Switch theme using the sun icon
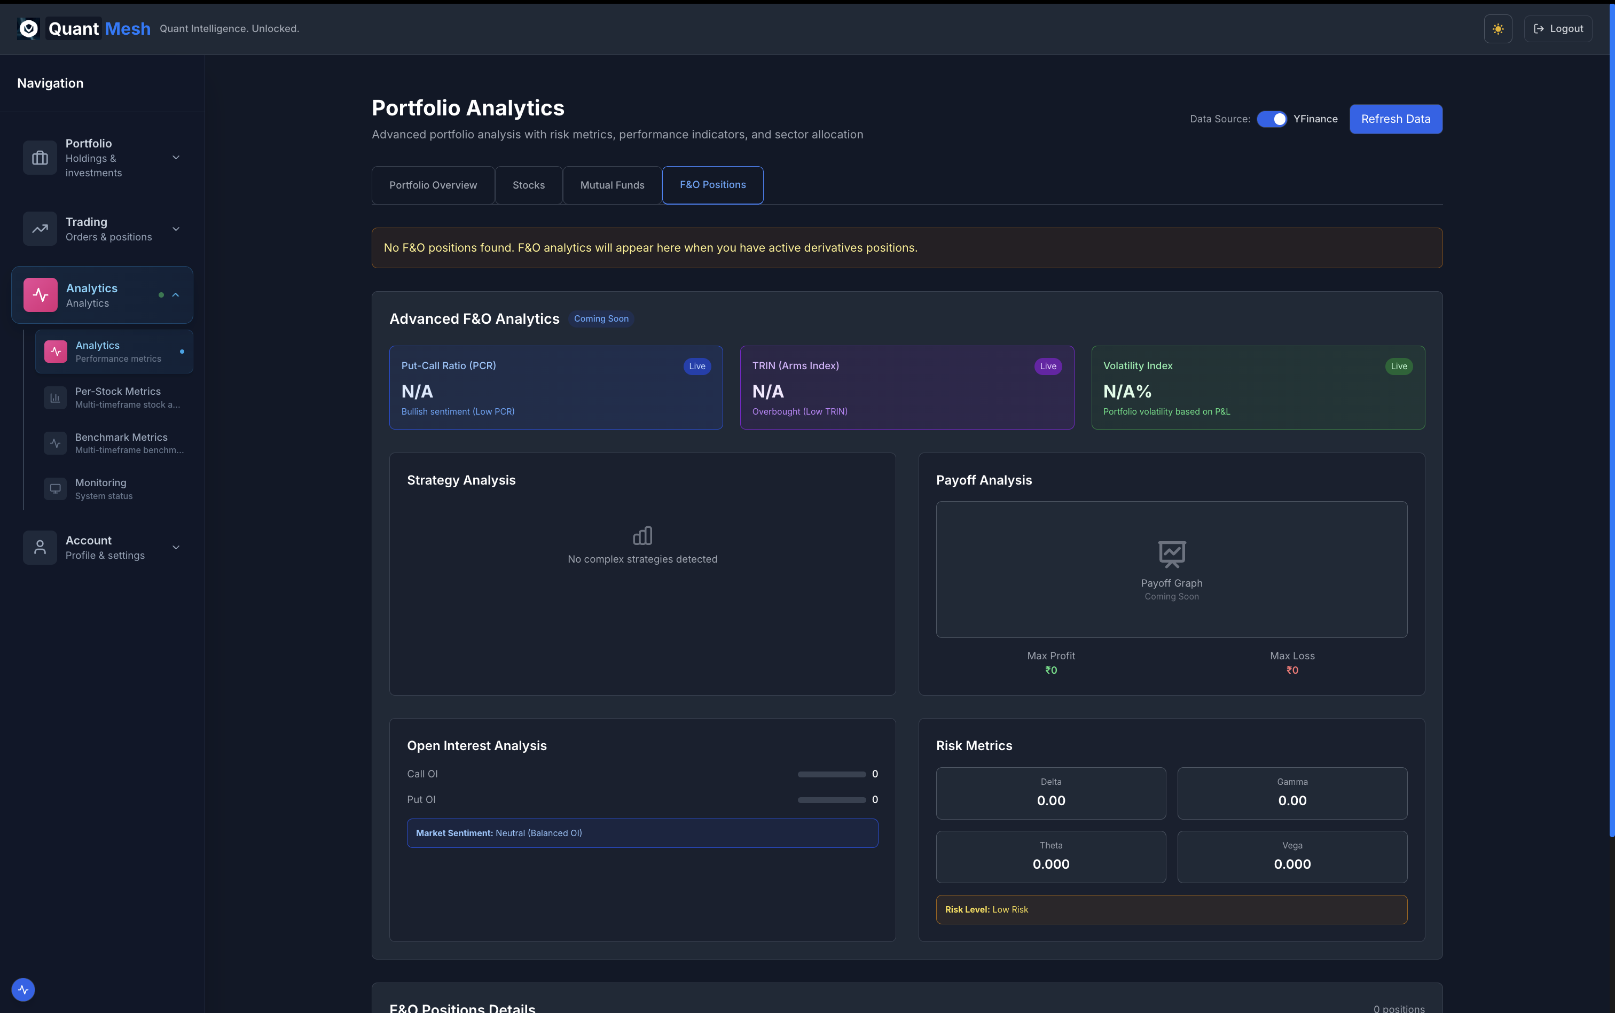The height and width of the screenshot is (1013, 1615). point(1498,28)
